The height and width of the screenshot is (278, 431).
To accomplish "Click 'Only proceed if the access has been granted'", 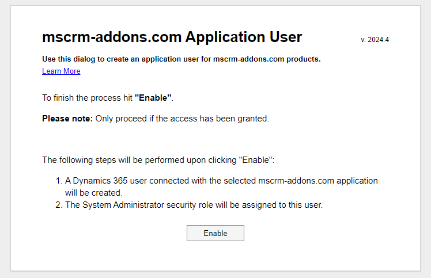I will 182,119.
